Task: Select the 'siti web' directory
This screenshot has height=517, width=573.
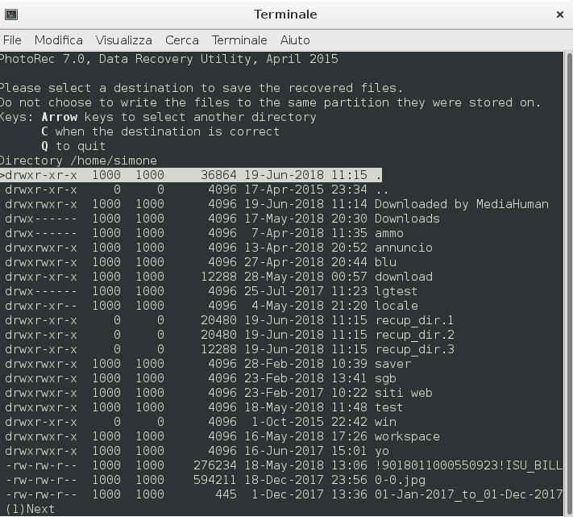Action: point(403,393)
